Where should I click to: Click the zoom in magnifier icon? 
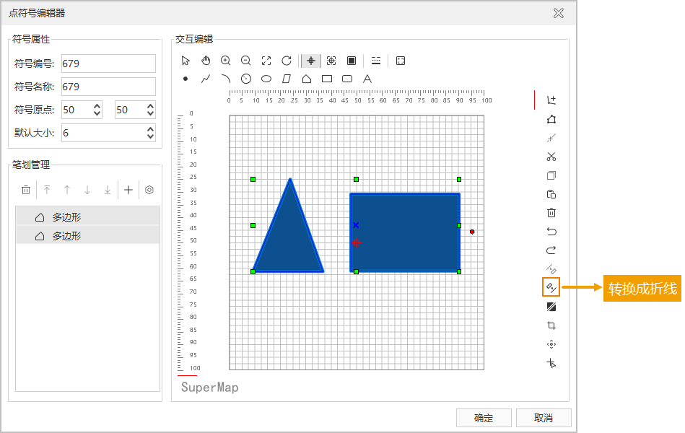pos(226,61)
